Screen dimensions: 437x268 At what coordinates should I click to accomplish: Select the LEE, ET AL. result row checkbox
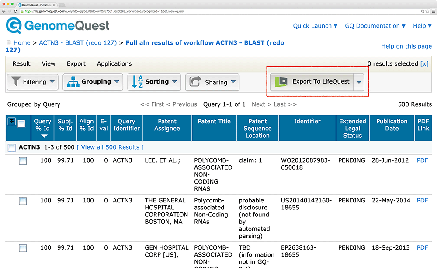coord(23,161)
